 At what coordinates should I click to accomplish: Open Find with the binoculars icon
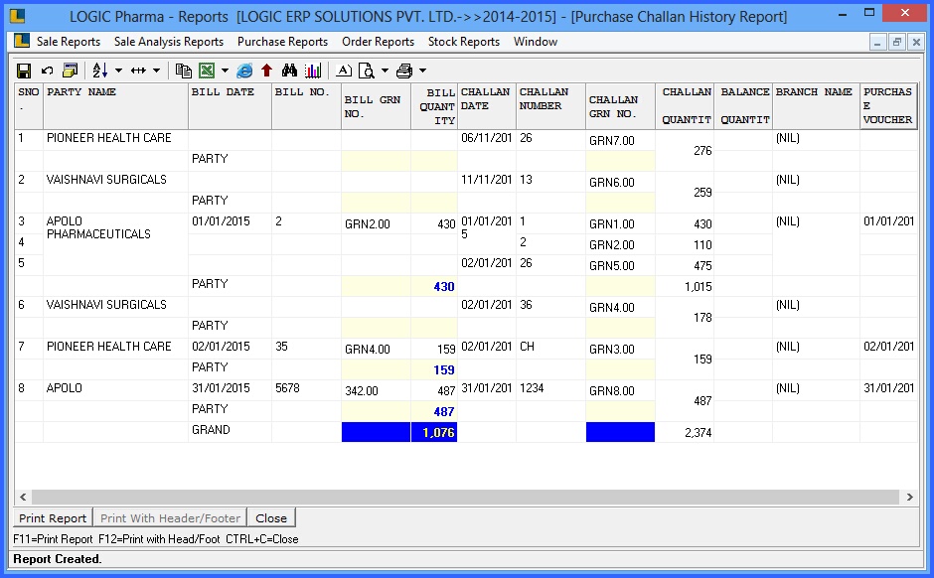tap(289, 71)
